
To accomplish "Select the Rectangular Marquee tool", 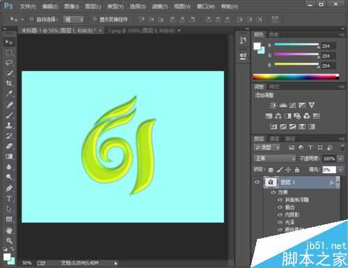I will pyautogui.click(x=9, y=52).
